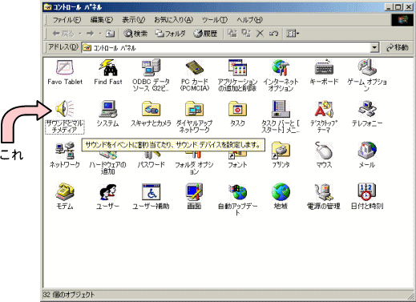Click inside the アドレス address field
This screenshot has width=416, height=302.
pos(226,48)
